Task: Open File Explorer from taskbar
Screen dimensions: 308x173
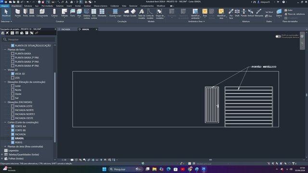Action: tap(154, 169)
